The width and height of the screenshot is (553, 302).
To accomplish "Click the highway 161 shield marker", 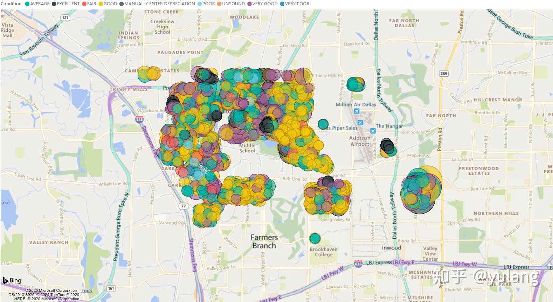I will [x=111, y=288].
